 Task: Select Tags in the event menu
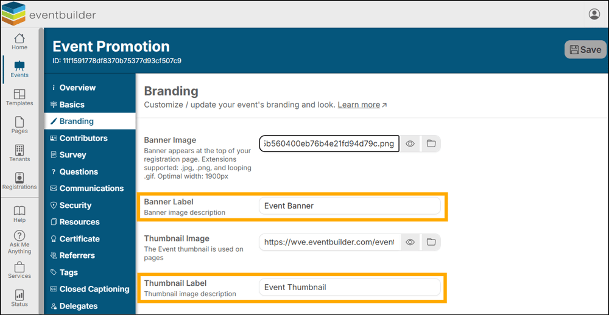tap(90, 272)
